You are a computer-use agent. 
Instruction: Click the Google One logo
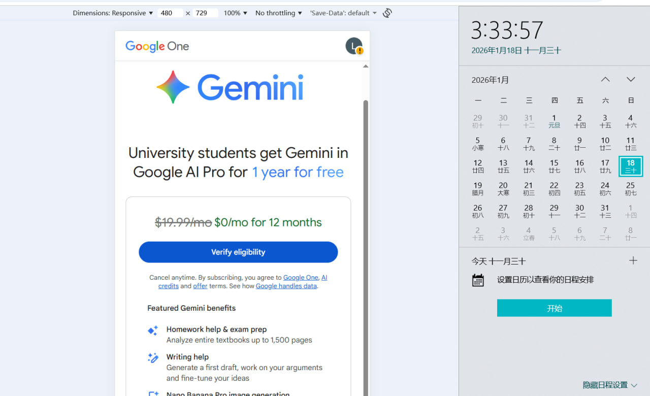[157, 46]
